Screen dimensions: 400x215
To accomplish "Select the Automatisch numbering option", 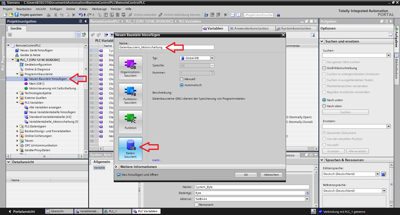I will point(182,85).
